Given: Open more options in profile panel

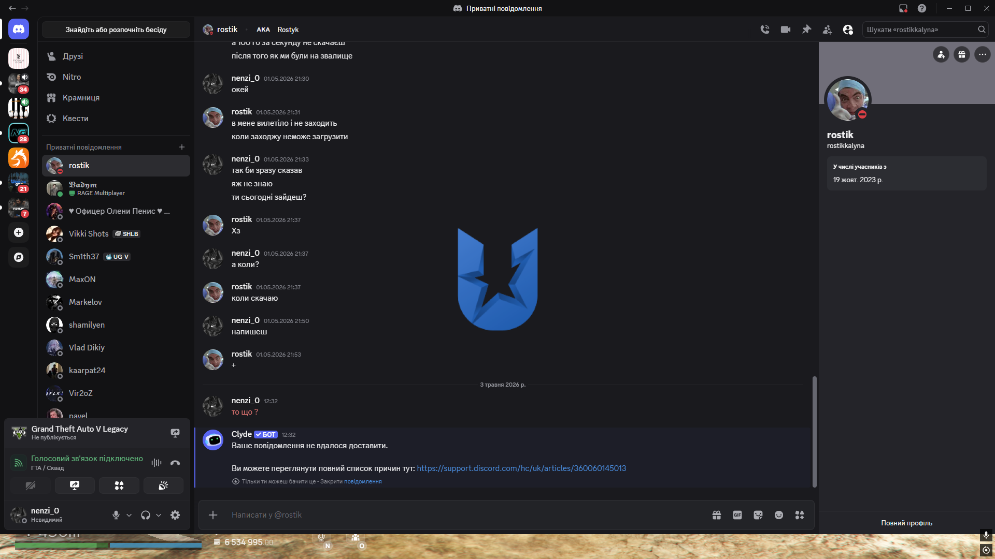Looking at the screenshot, I should point(983,54).
